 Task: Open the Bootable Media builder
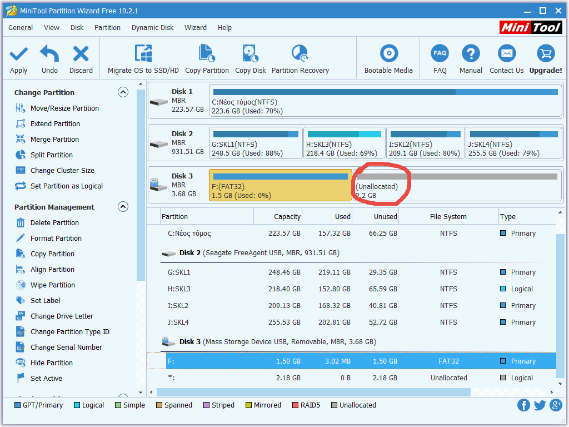pyautogui.click(x=388, y=54)
